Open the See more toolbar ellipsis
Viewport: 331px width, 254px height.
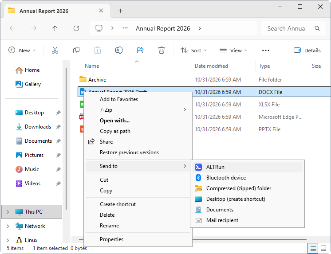tap(266, 51)
